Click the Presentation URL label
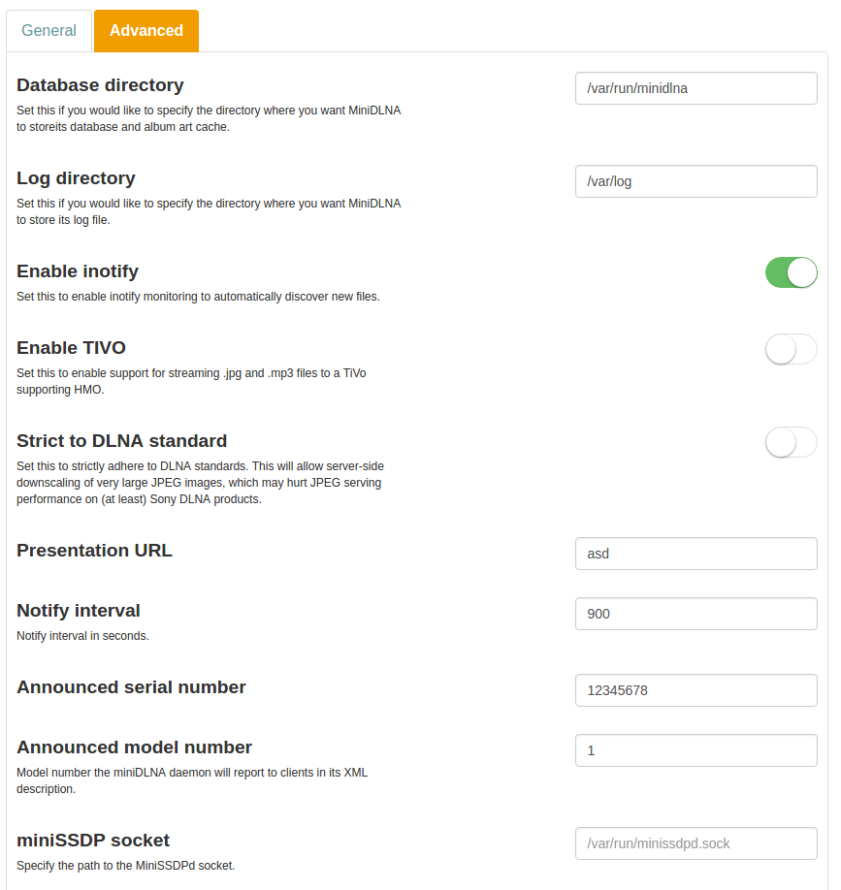The width and height of the screenshot is (841, 890). [94, 551]
